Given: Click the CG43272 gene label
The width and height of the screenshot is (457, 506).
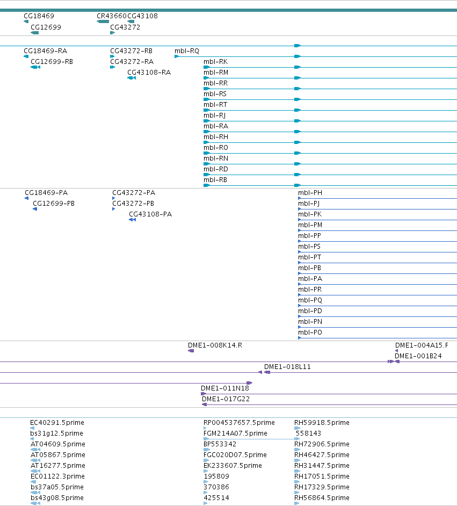Looking at the screenshot, I should (125, 27).
